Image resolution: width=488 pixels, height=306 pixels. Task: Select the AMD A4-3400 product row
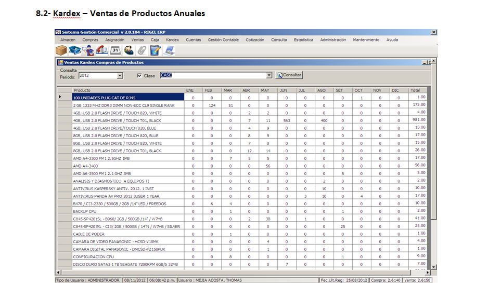[x=127, y=166]
